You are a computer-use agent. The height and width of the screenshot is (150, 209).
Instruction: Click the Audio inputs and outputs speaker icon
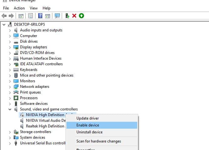coord(16,30)
